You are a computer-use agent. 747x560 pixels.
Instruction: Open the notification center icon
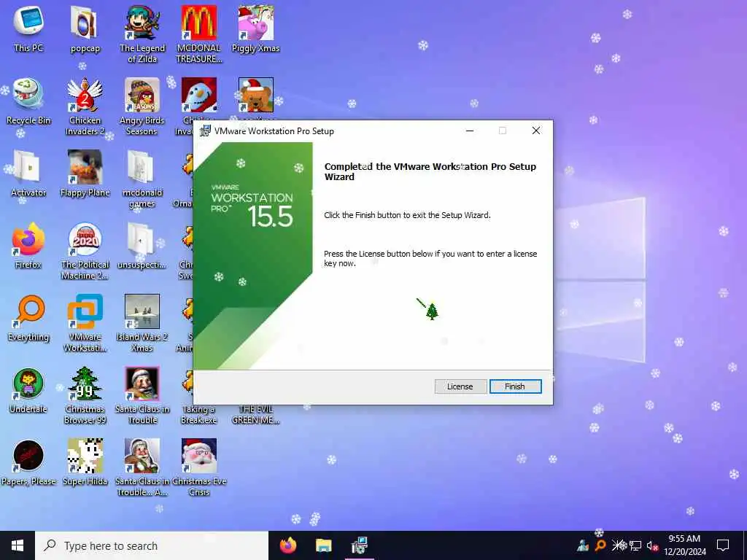[x=723, y=545]
